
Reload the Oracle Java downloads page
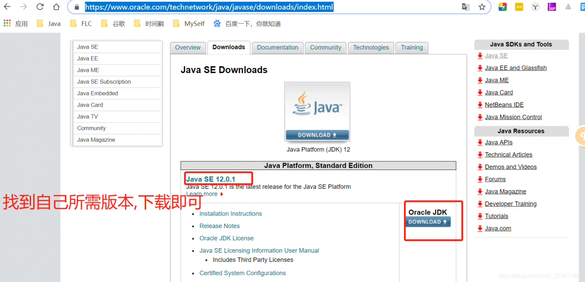tap(40, 7)
